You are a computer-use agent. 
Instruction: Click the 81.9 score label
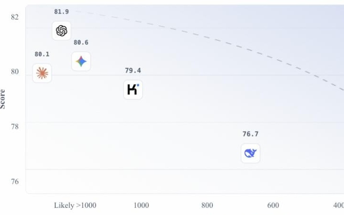[61, 12]
